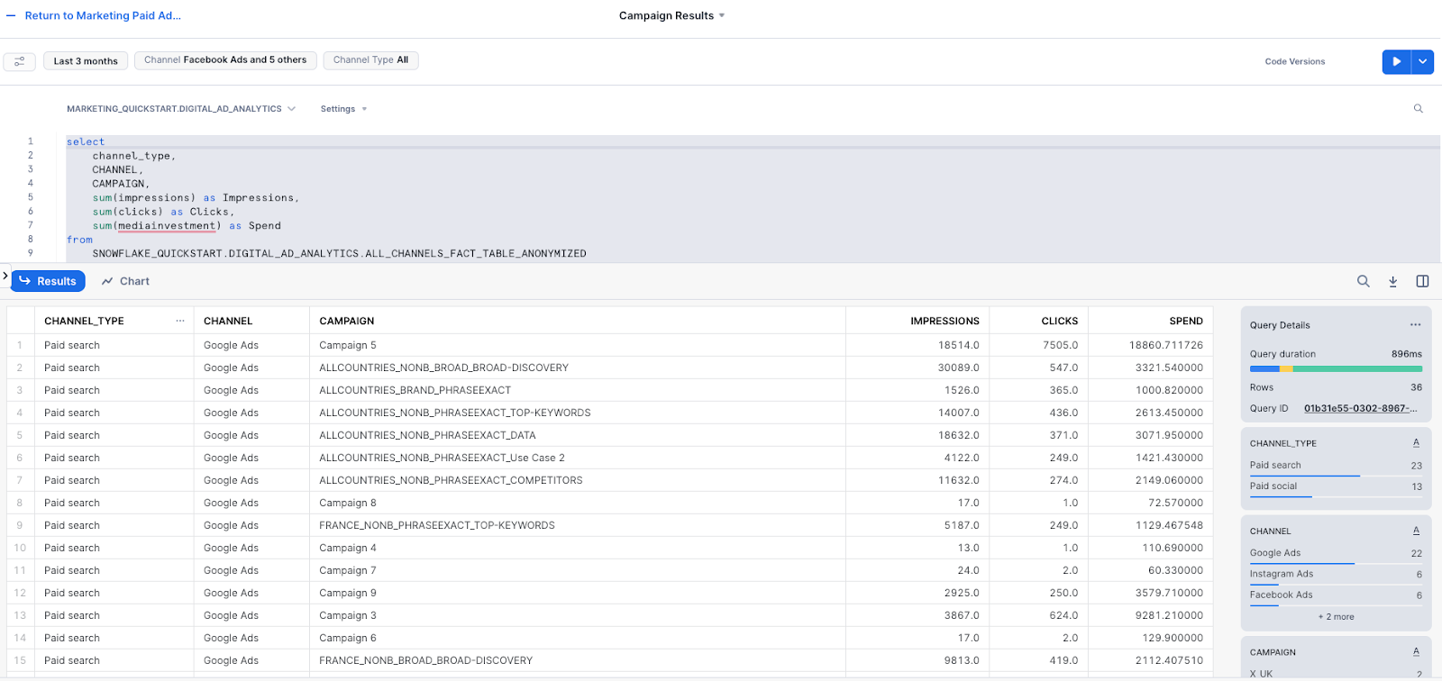The width and height of the screenshot is (1442, 681).
Task: Select ALLCOUNTRIES_NONB_BROAD_BROAD-DISCOVERY cell
Action: 577,368
